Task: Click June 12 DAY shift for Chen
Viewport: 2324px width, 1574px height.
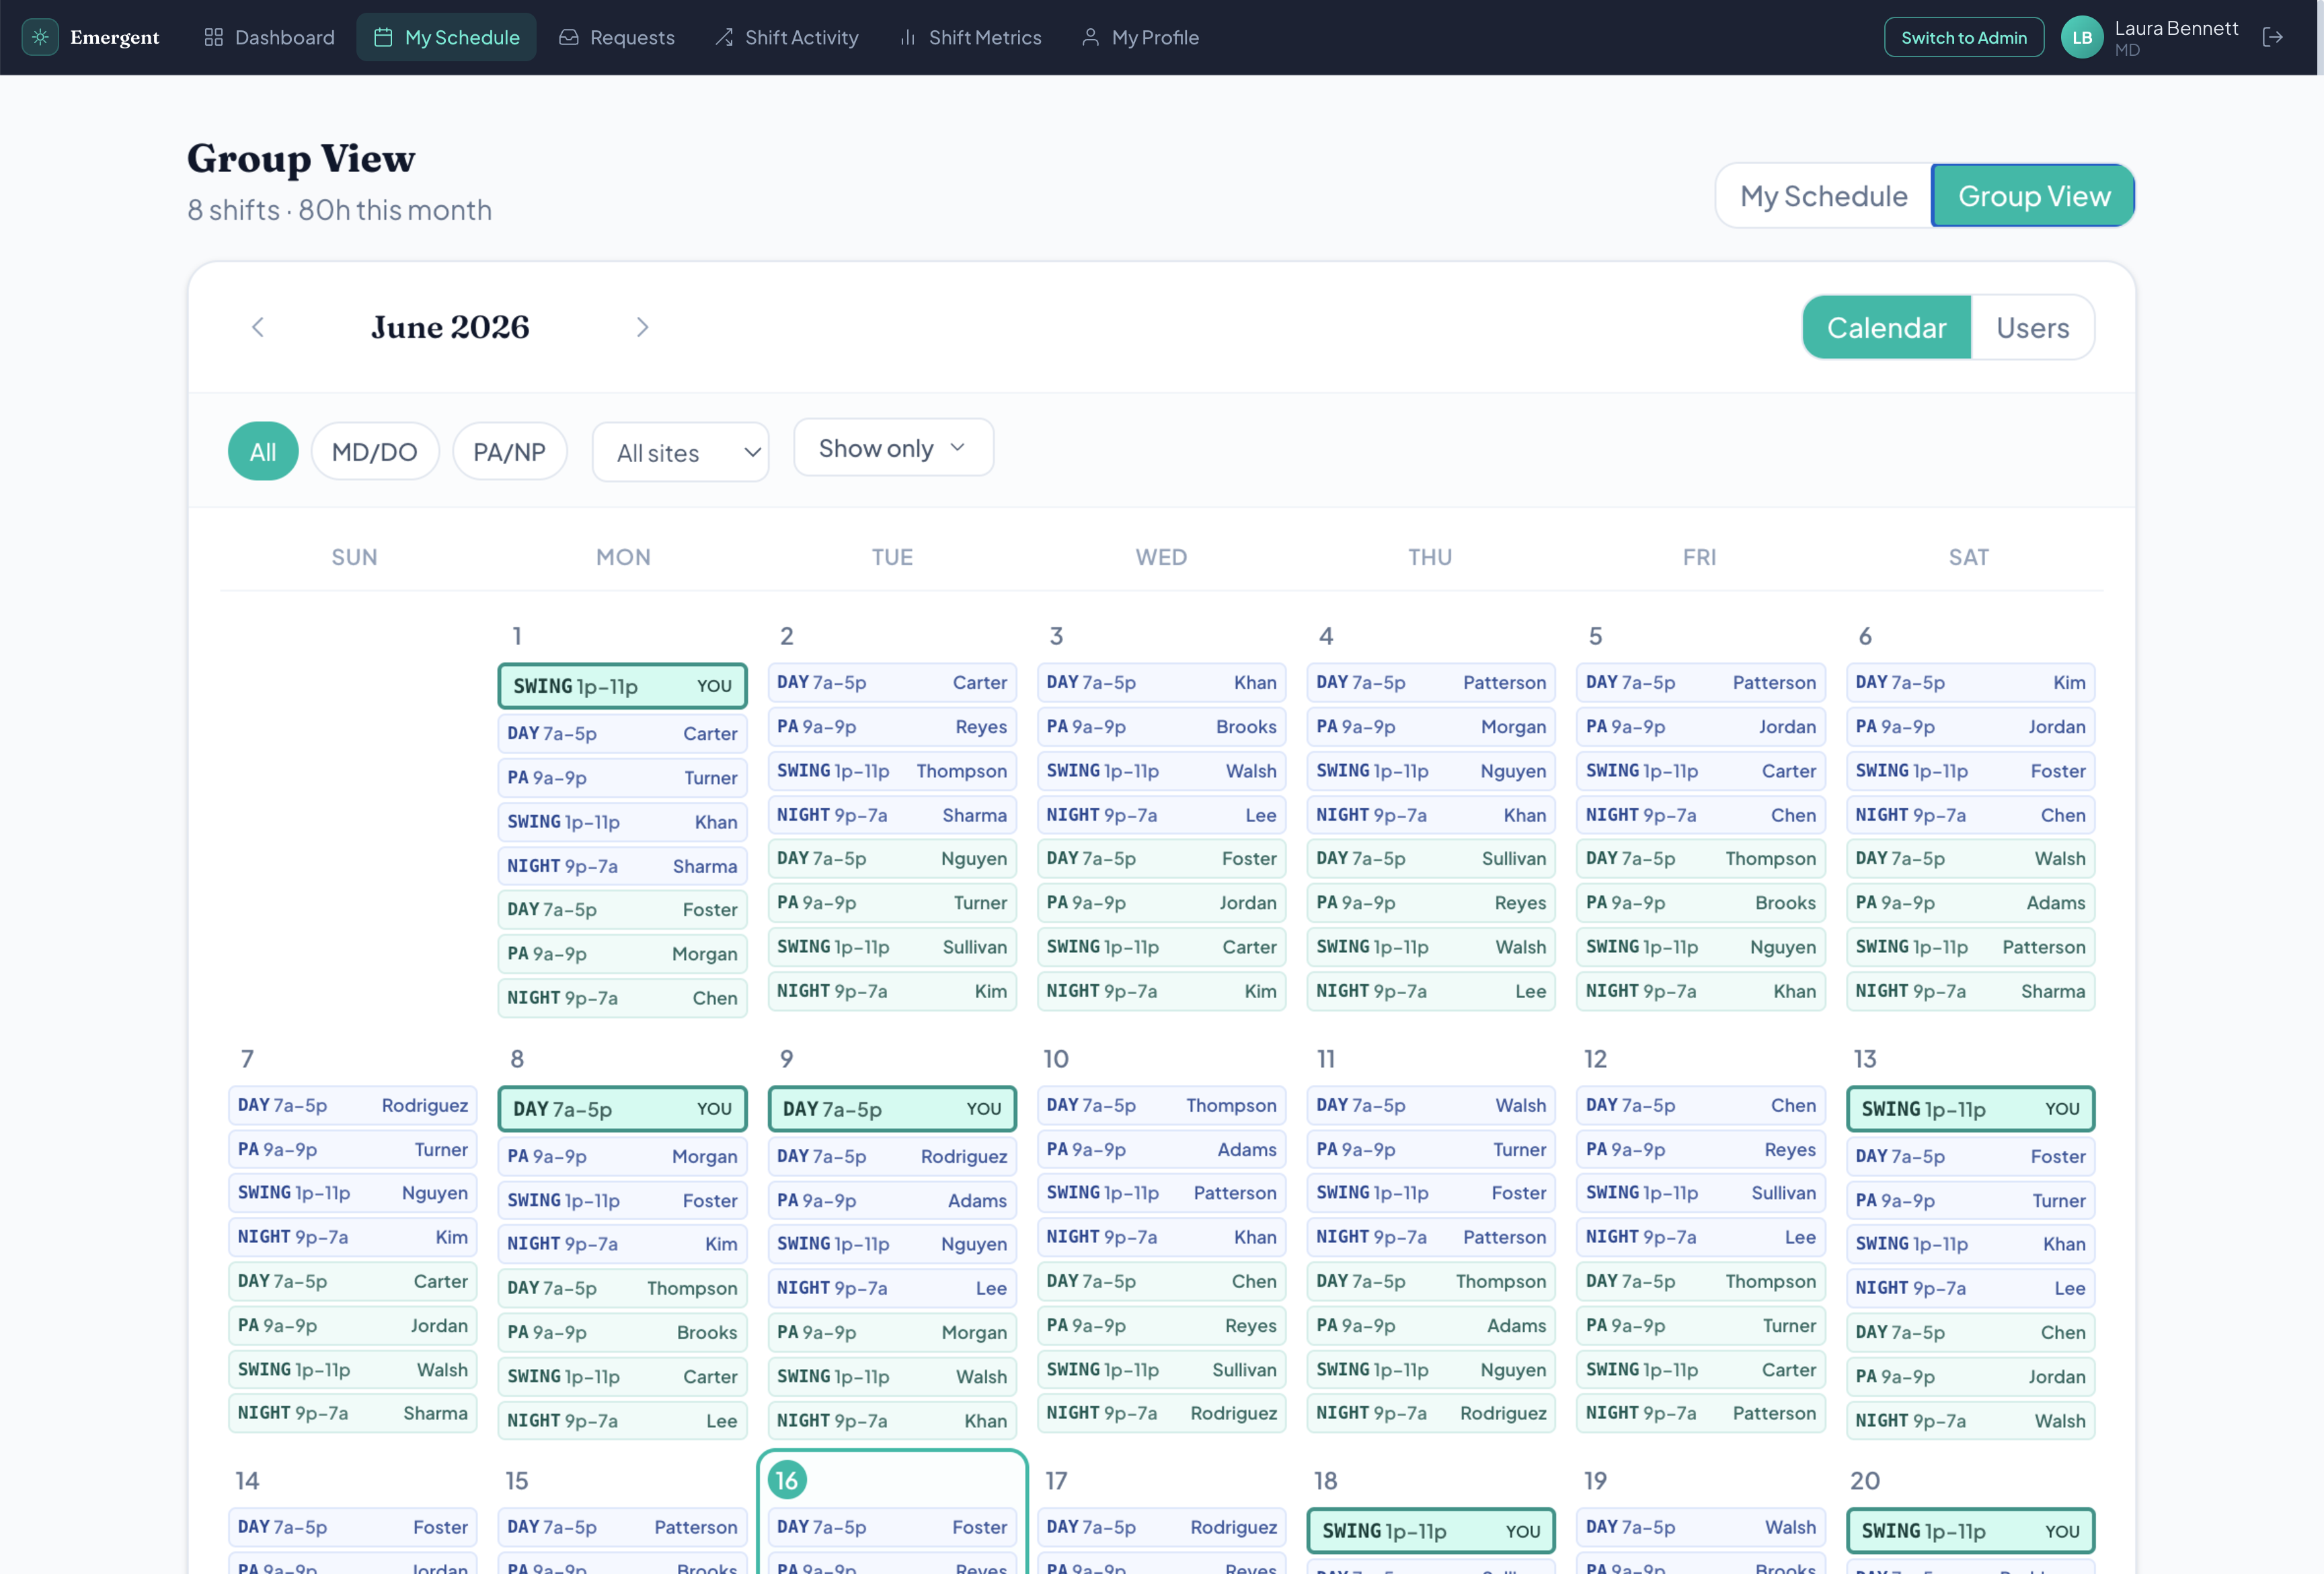Action: click(x=1700, y=1106)
